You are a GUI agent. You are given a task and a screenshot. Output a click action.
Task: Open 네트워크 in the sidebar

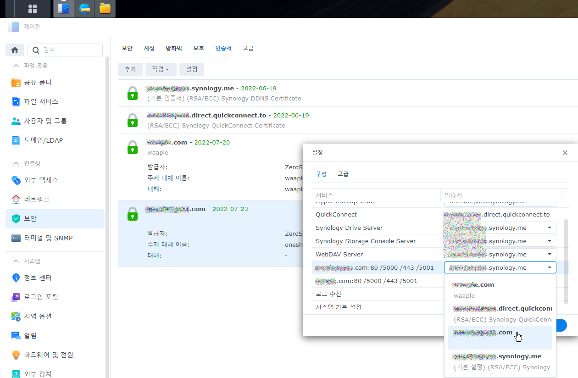click(55, 200)
